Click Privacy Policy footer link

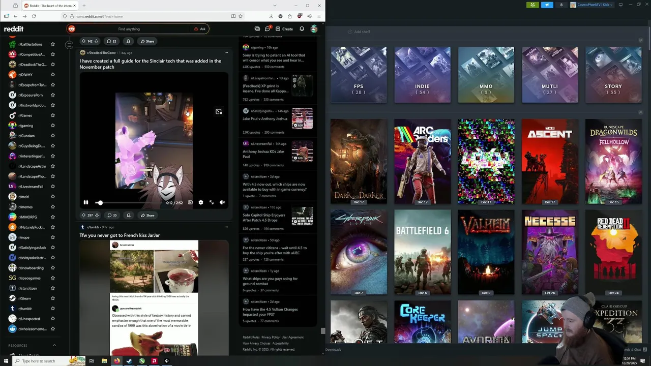coord(271,337)
